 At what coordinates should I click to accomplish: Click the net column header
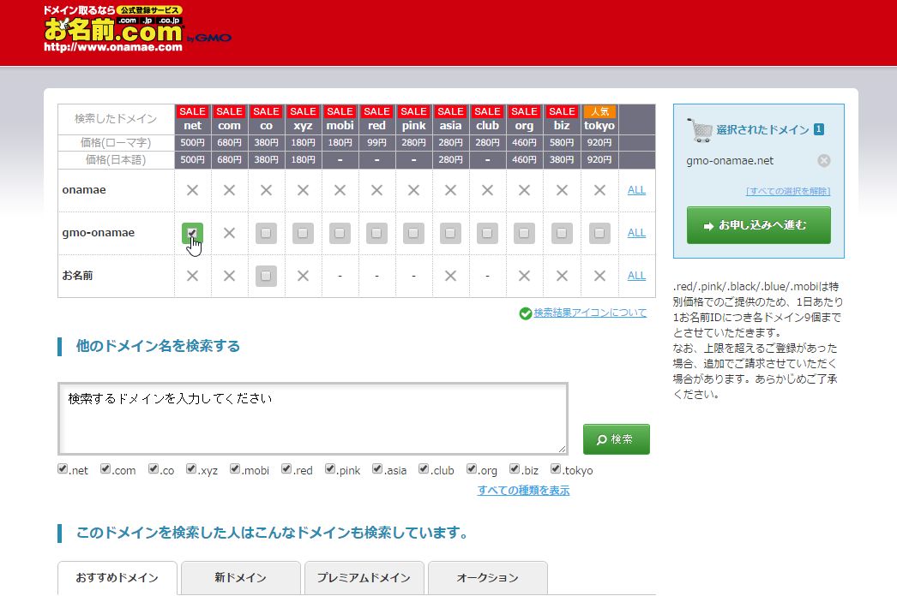[192, 119]
